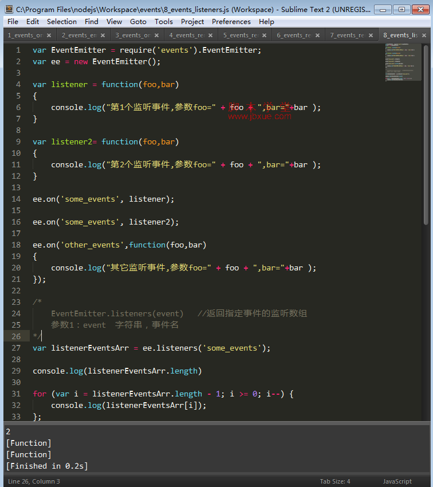Close the 7_events_re tab
The image size is (433, 487).
pyautogui.click(x=371, y=36)
